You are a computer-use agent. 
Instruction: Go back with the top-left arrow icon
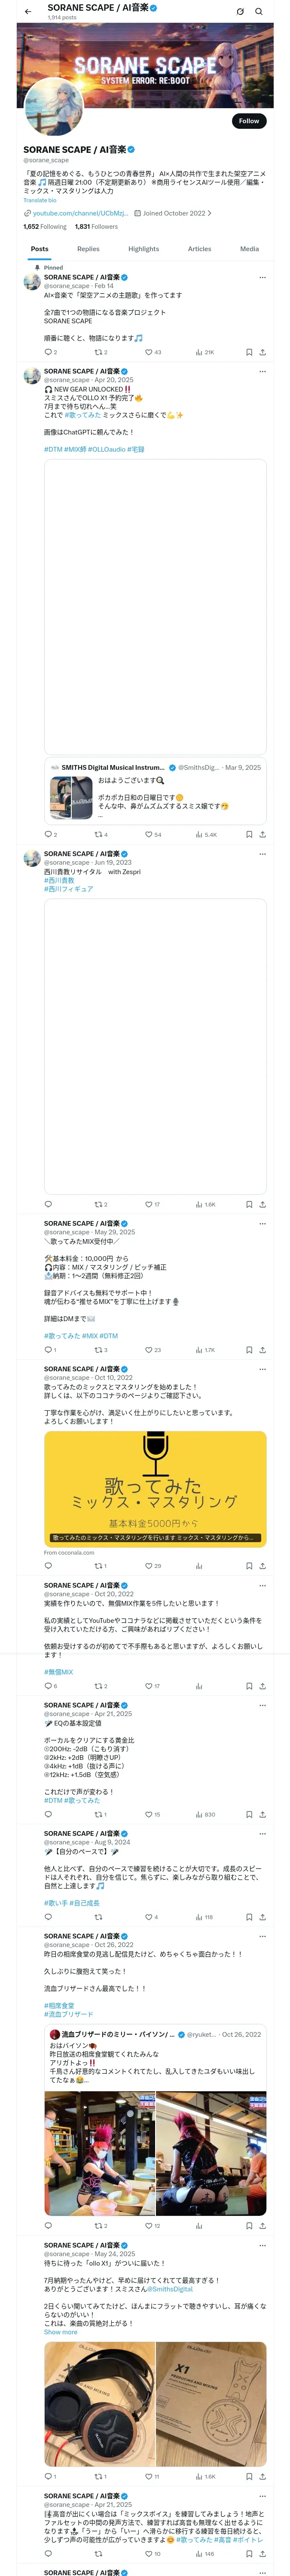pos(28,12)
